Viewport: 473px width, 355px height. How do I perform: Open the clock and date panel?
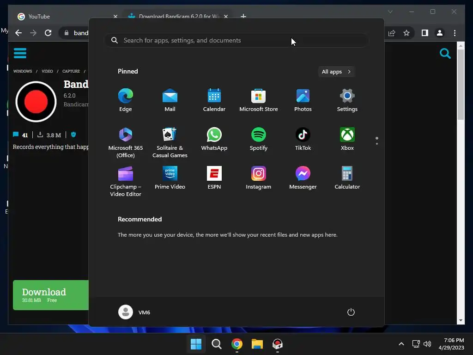451,344
